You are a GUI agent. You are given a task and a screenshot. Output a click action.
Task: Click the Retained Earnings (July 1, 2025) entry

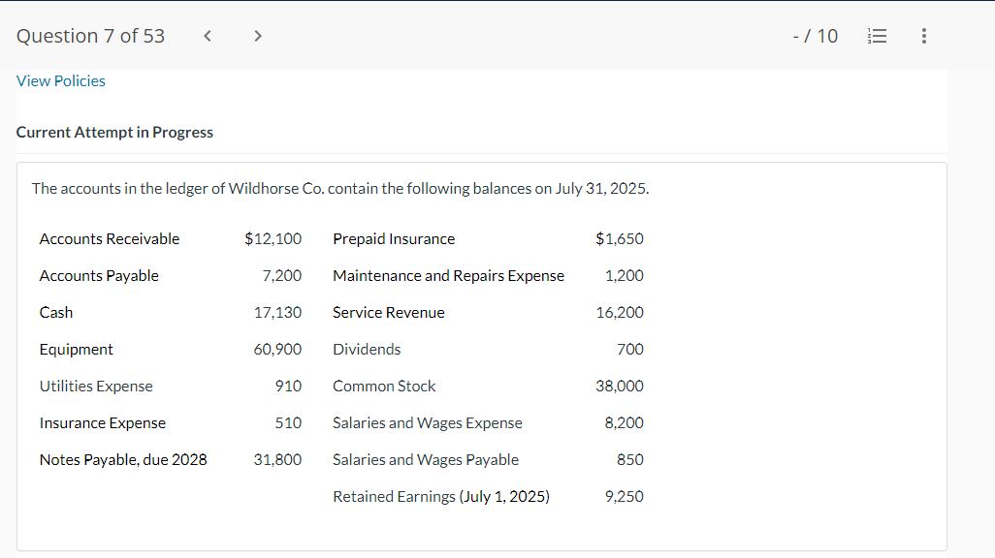coord(441,496)
